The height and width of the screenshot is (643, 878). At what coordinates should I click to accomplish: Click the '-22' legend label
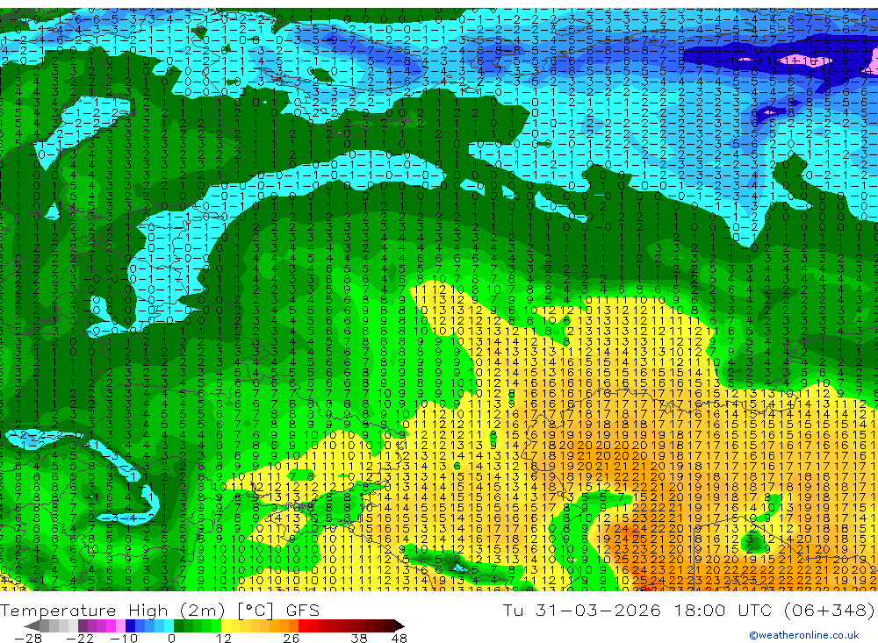point(80,638)
